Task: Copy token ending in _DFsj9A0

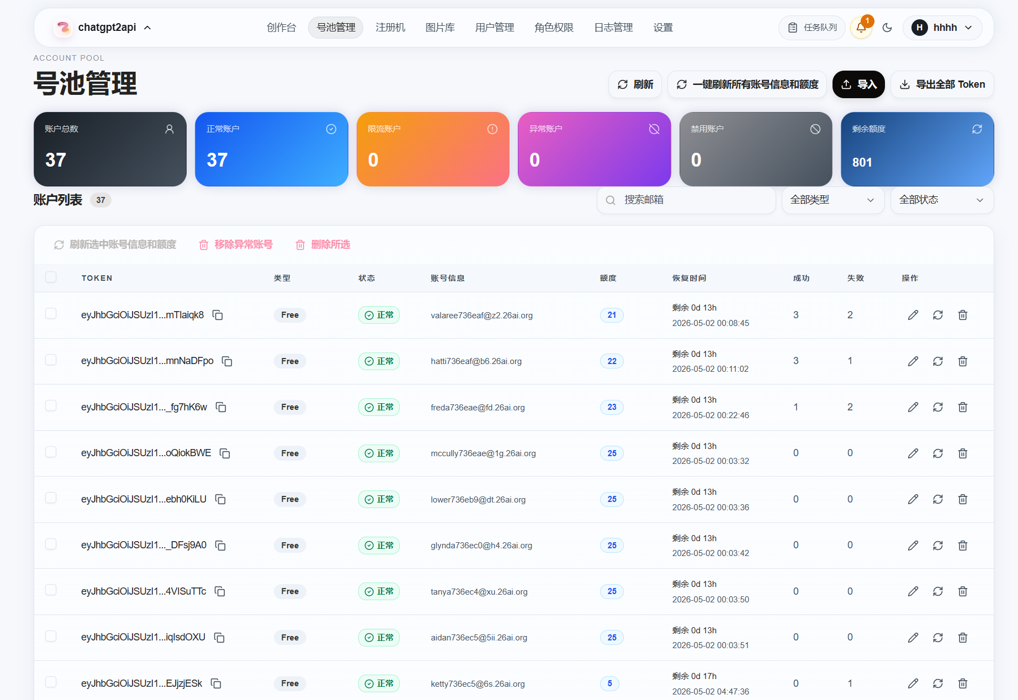Action: [220, 546]
